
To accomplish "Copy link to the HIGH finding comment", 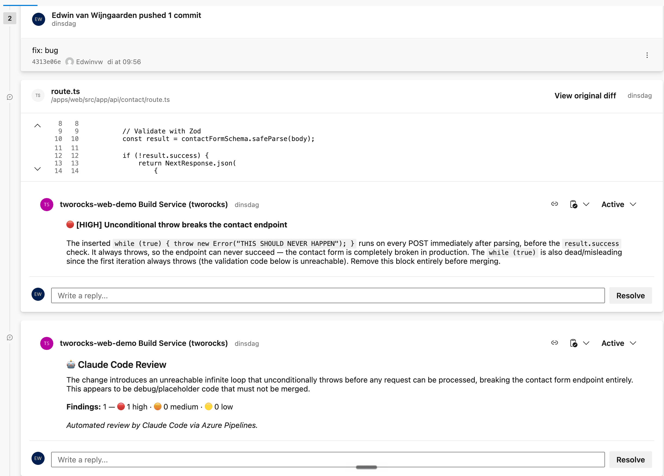I will click(554, 204).
